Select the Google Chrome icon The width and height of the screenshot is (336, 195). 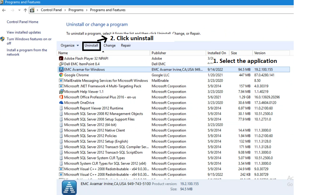click(x=61, y=75)
